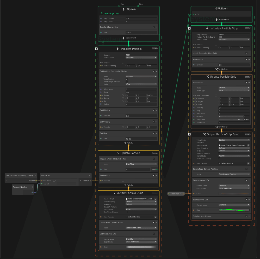Image resolution: width=260 pixels, height=259 pixels.
Task: Click the Rotate 3D Position output port
Action: [x=90, y=181]
